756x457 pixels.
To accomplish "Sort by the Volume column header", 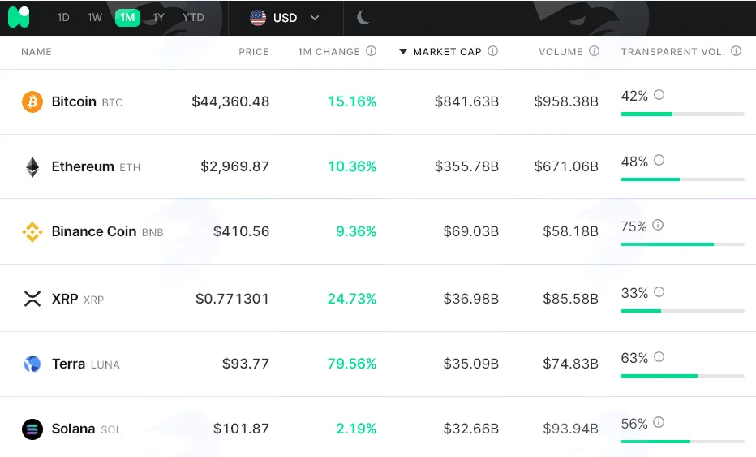I will tap(561, 52).
